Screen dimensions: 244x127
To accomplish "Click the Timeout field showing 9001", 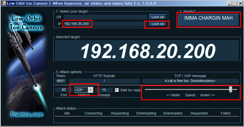I will (61, 81).
